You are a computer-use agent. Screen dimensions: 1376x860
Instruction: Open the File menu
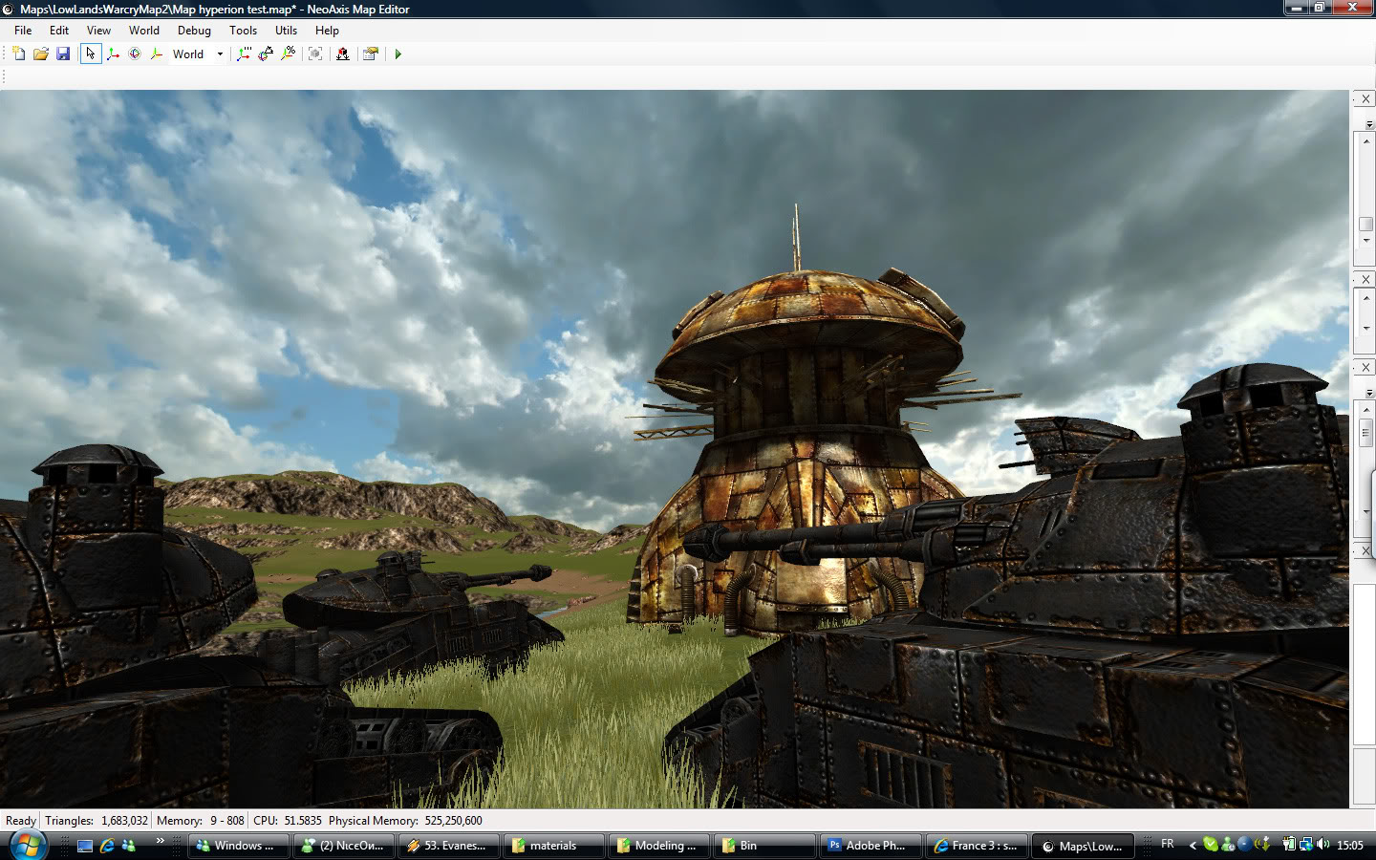pos(23,31)
